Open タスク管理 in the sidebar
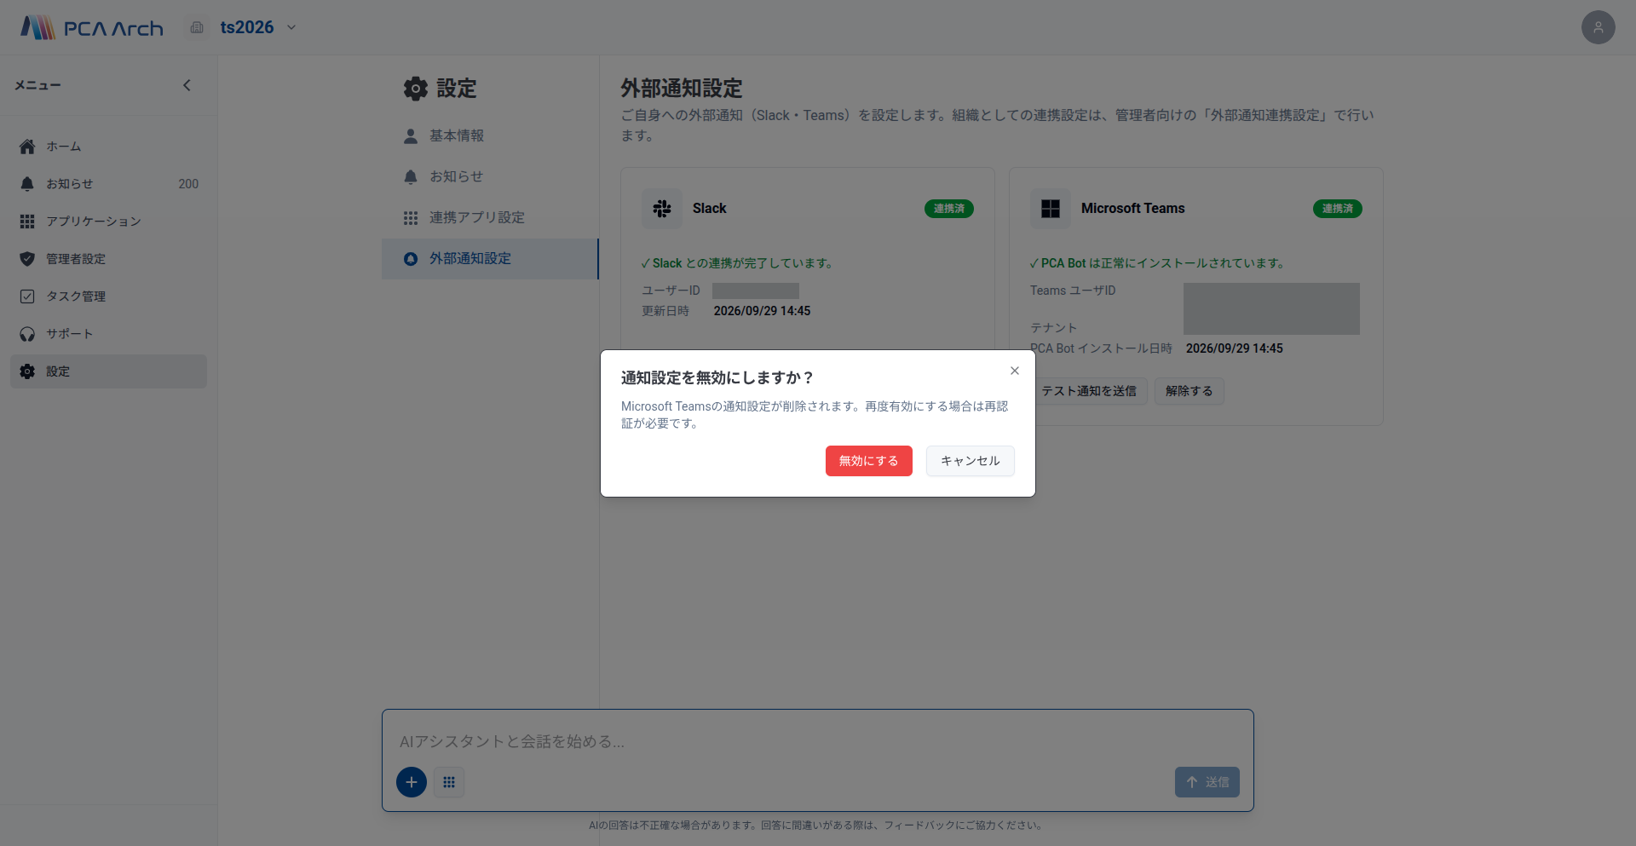The width and height of the screenshot is (1636, 846). [108, 296]
